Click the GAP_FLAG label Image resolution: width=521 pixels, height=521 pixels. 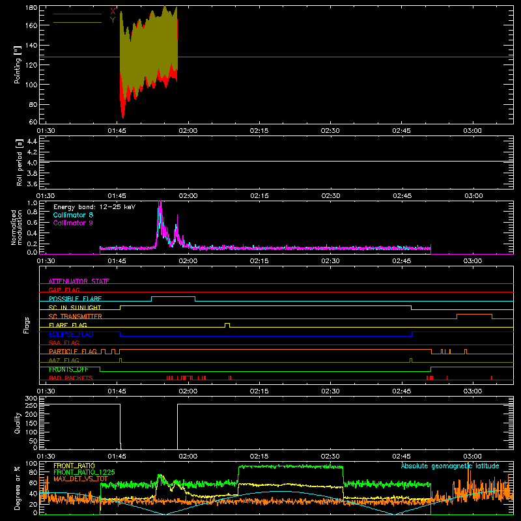click(x=64, y=290)
